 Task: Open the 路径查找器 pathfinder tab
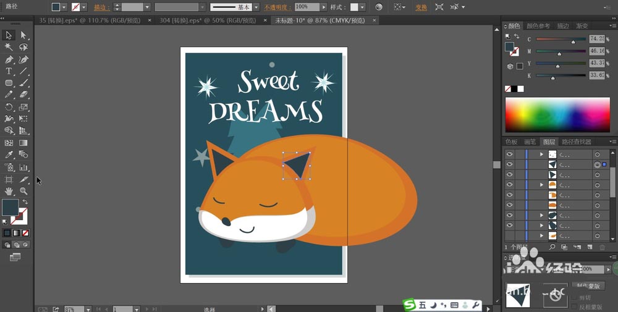pos(576,142)
